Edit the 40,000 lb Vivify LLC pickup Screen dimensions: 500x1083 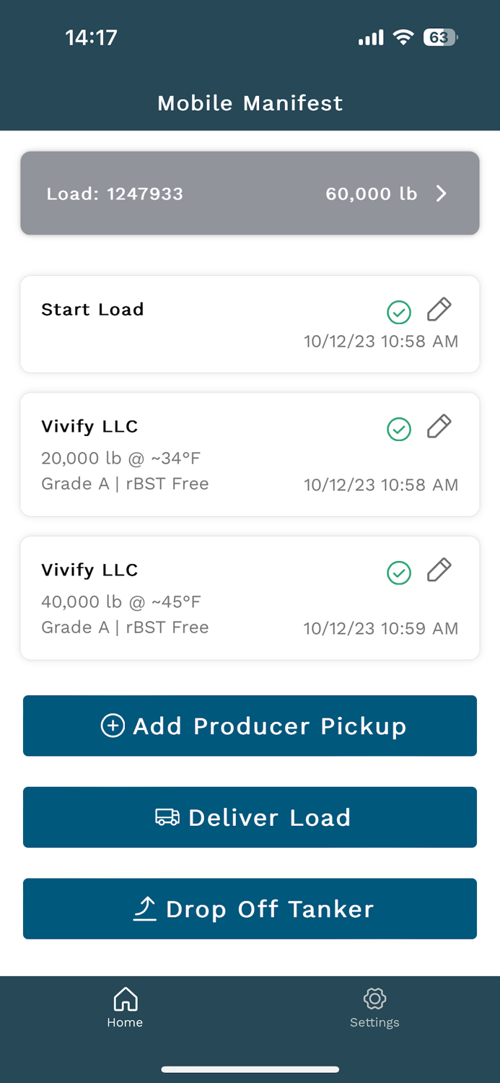(x=439, y=569)
